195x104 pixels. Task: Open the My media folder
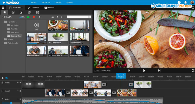click(x=10, y=22)
